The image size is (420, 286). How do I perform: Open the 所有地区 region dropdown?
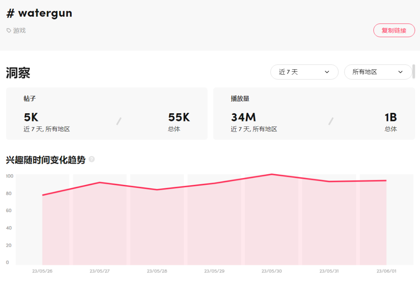pyautogui.click(x=378, y=72)
